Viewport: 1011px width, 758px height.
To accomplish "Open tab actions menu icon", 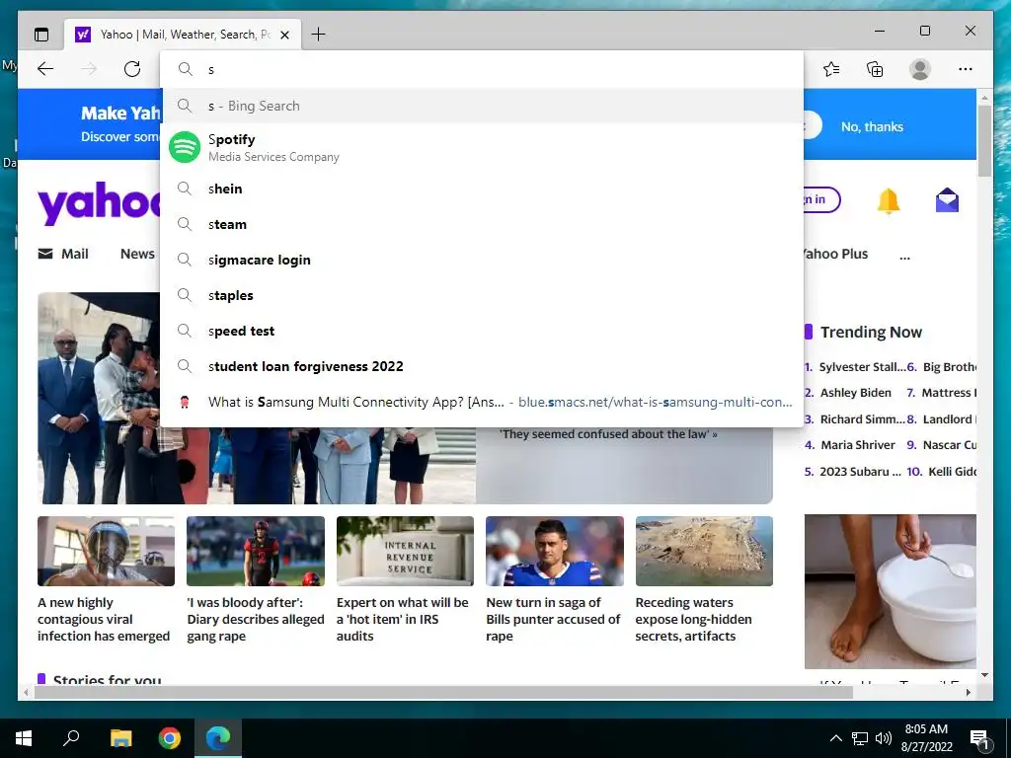I will tap(41, 35).
